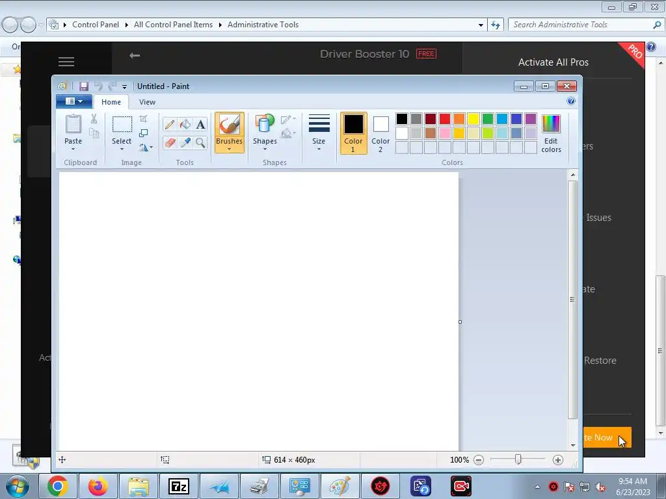Screen dimensions: 666x499
Task: Switch to the View ribbon tab
Action: coord(148,102)
